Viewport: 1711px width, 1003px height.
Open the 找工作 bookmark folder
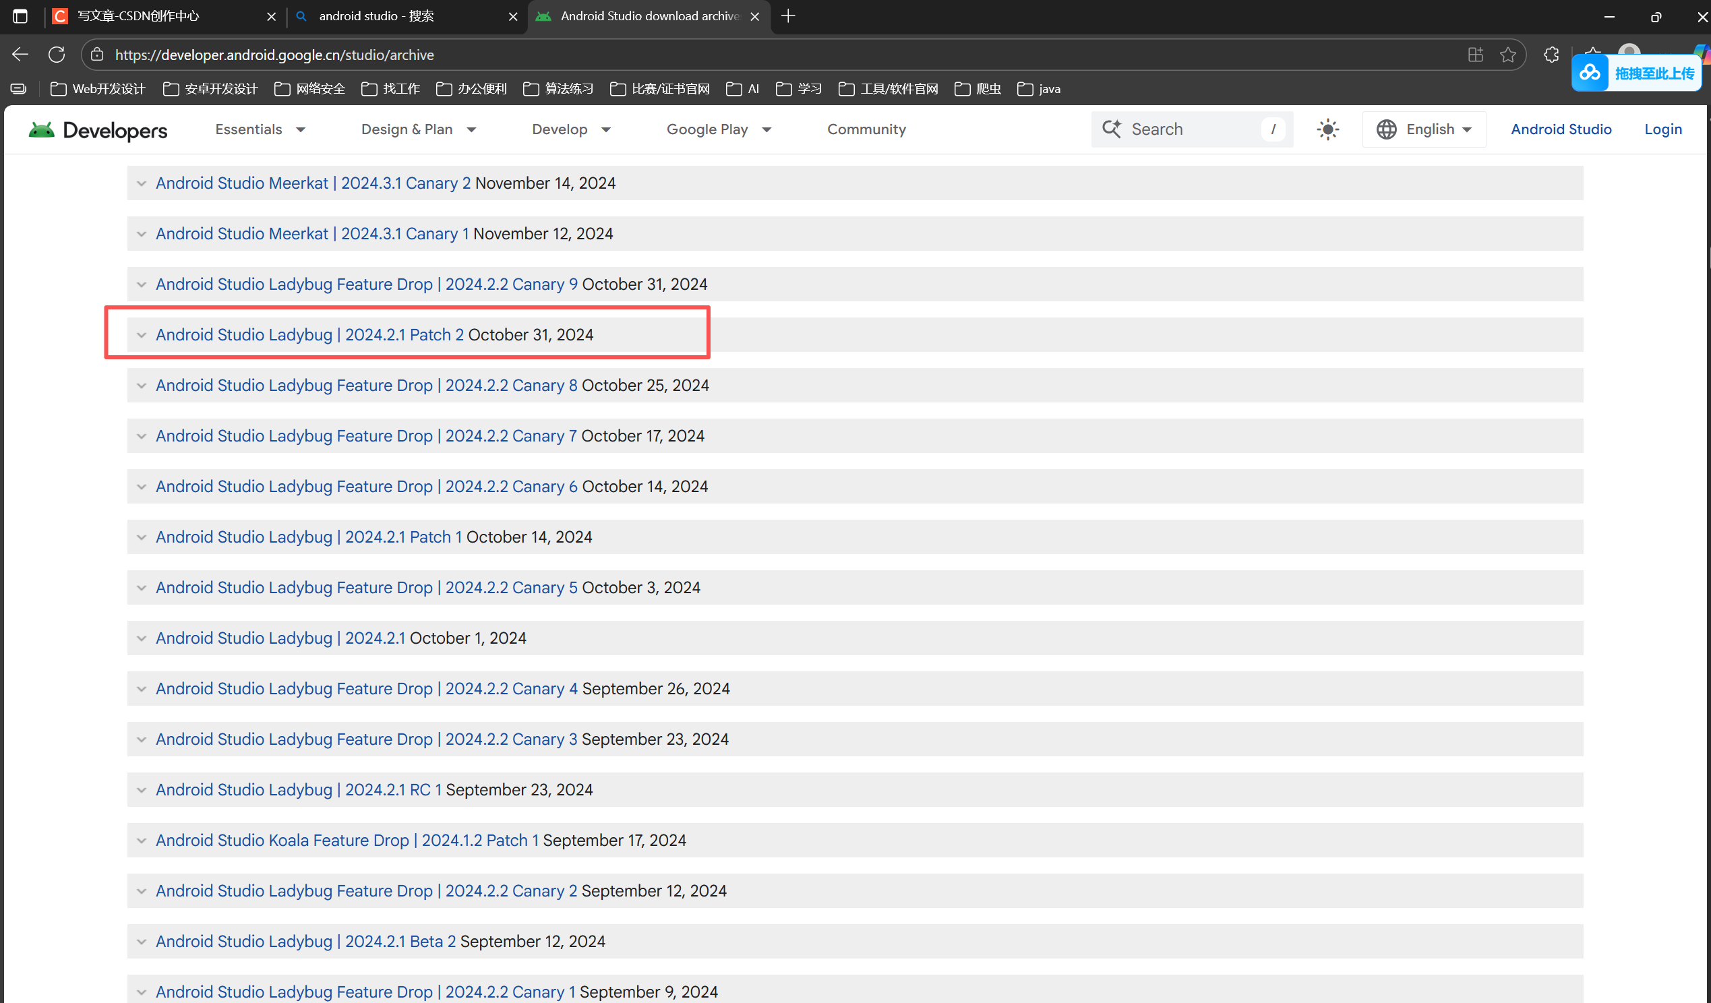(x=390, y=89)
